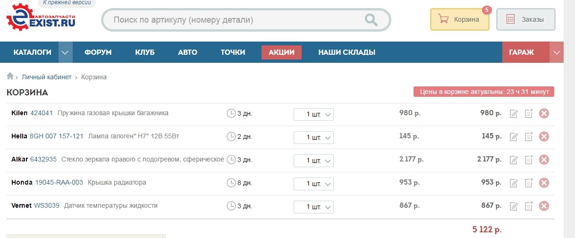The height and width of the screenshot is (238, 575).
Task: Add note to Kilen gas spring item
Action: (x=529, y=113)
